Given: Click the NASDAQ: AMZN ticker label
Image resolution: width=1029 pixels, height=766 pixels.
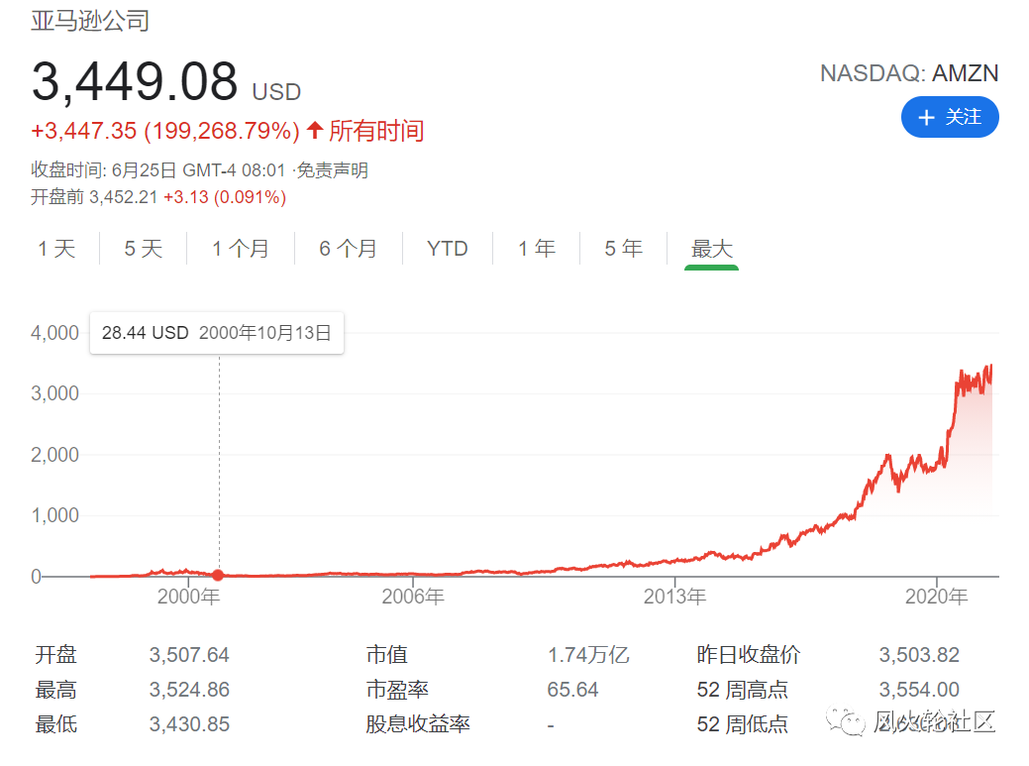Looking at the screenshot, I should coord(909,73).
